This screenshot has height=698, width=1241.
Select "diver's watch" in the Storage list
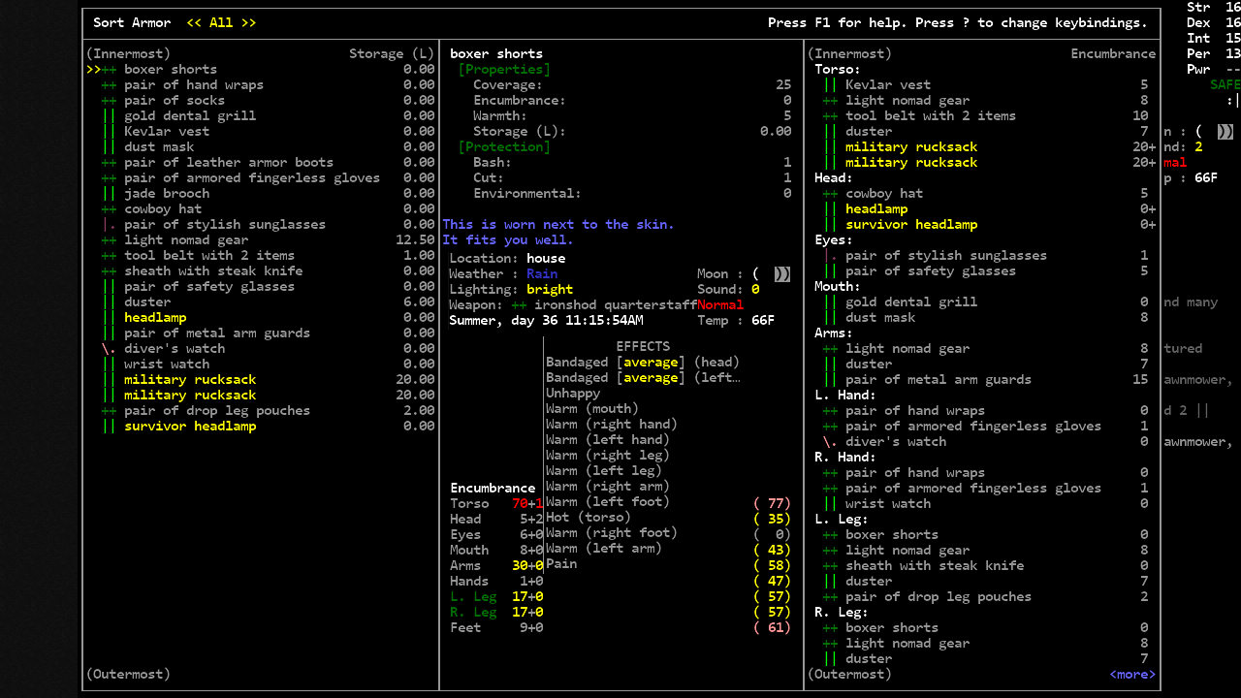pyautogui.click(x=175, y=348)
